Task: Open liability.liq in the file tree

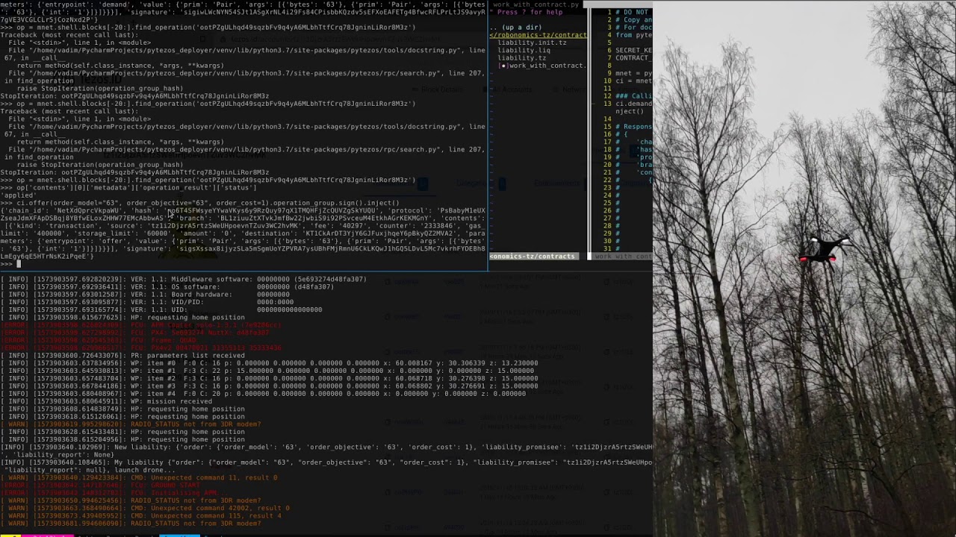Action: coord(524,50)
